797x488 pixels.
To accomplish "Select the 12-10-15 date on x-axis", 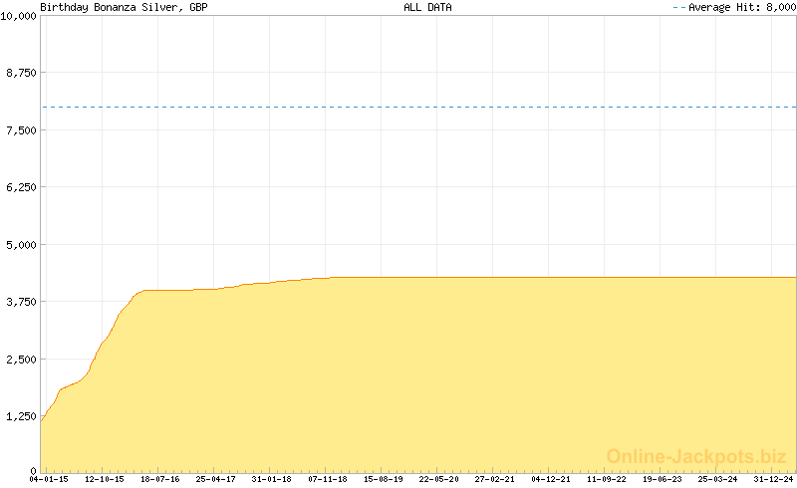I will [104, 479].
